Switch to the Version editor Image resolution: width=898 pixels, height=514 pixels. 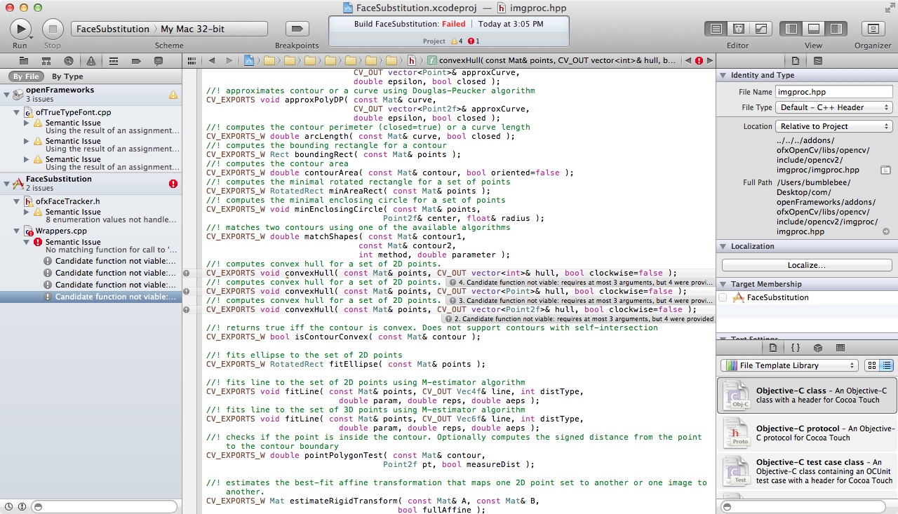760,29
